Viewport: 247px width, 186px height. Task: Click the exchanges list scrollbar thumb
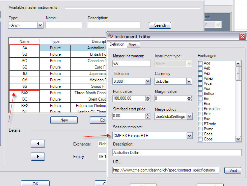pyautogui.click(x=238, y=74)
